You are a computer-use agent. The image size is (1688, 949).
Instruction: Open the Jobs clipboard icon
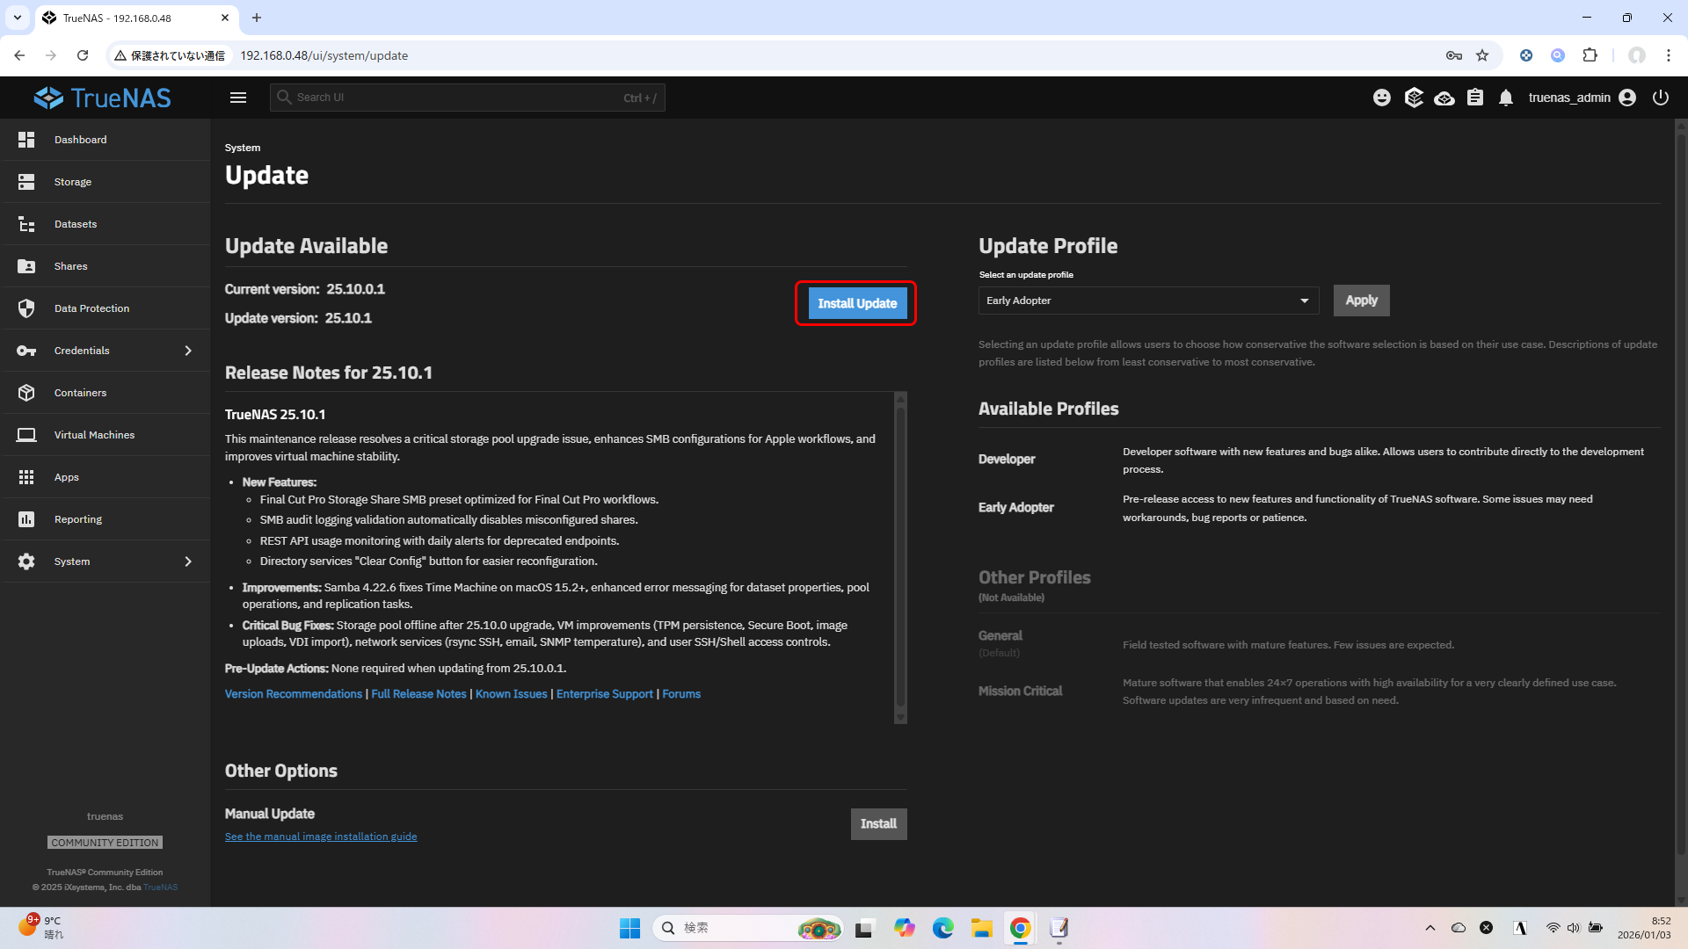(x=1475, y=98)
